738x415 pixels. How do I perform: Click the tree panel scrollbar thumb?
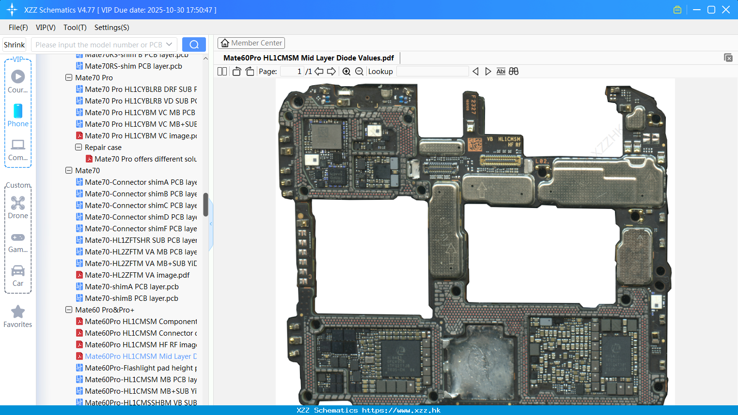click(205, 205)
